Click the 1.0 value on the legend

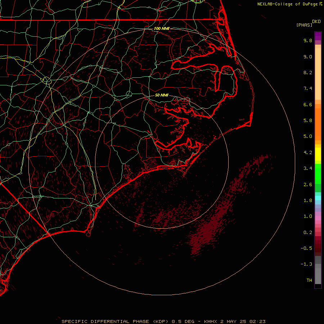point(308,216)
